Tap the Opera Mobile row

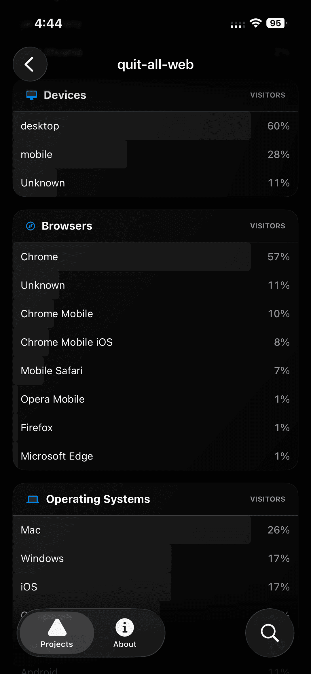(155, 399)
